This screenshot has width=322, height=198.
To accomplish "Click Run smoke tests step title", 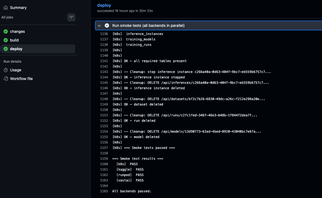I will (148, 25).
